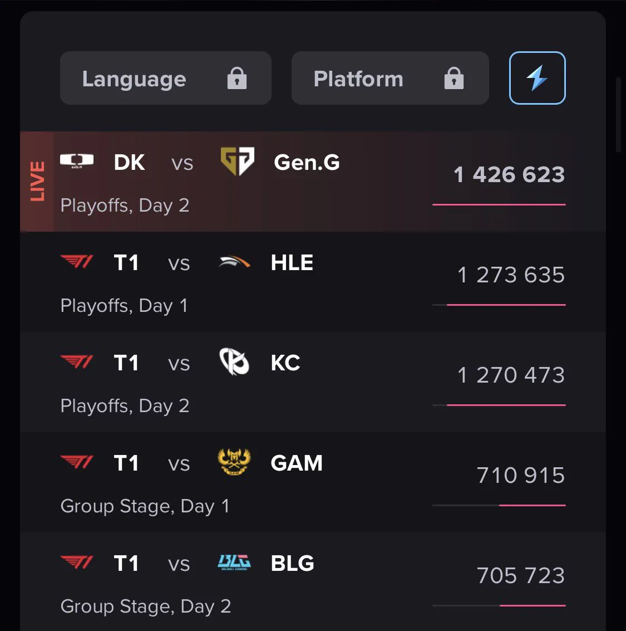Viewport: 626px width, 631px height.
Task: Click the Gen.G team logo
Action: (x=237, y=162)
